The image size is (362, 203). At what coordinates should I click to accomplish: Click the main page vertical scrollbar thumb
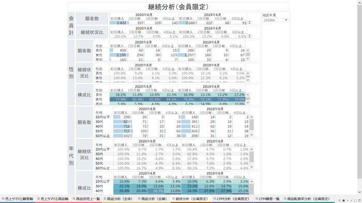point(359,92)
